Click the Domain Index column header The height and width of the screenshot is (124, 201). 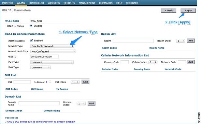14,111
